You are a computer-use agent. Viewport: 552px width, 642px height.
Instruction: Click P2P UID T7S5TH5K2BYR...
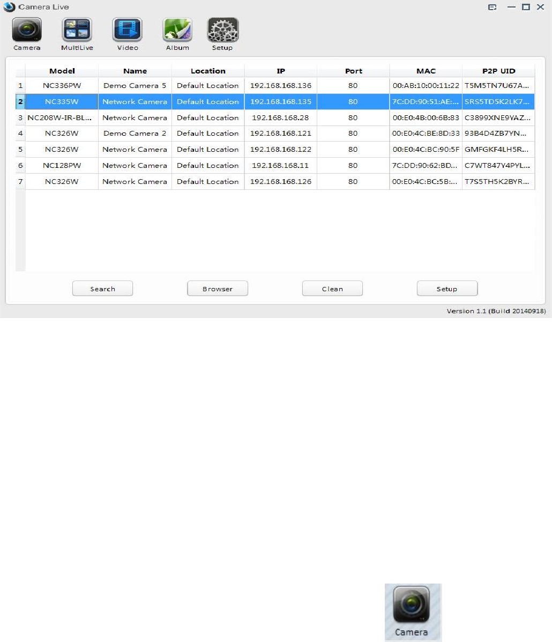[498, 181]
